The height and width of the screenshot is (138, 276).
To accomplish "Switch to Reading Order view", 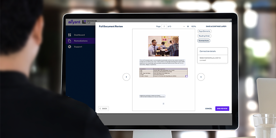I will [x=204, y=36].
